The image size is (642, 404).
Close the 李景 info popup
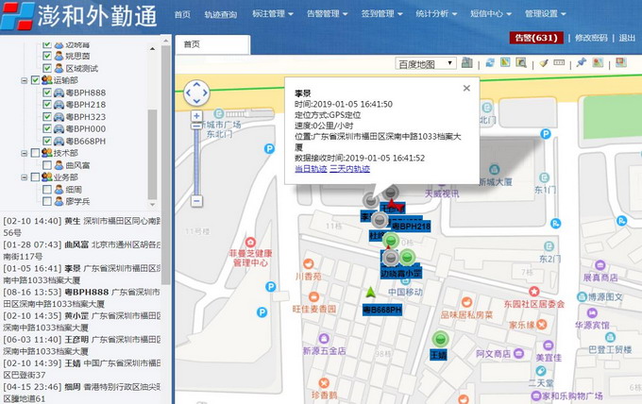(x=466, y=88)
